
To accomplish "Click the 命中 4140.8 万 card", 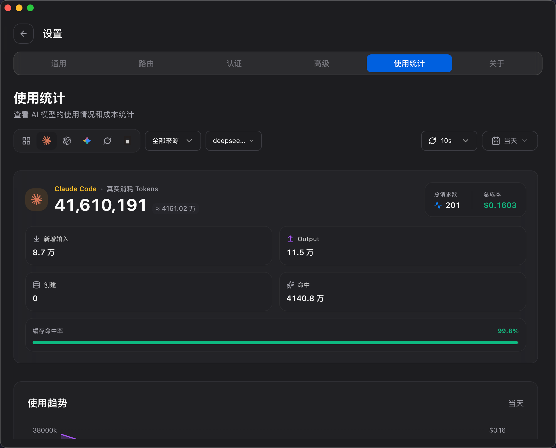I will tap(403, 292).
